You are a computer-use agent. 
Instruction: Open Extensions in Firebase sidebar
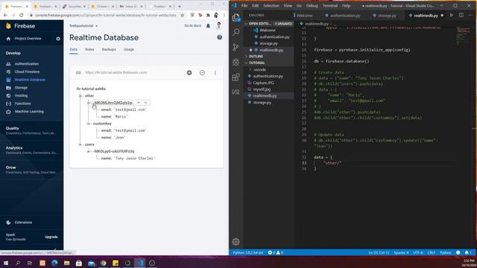click(x=23, y=223)
